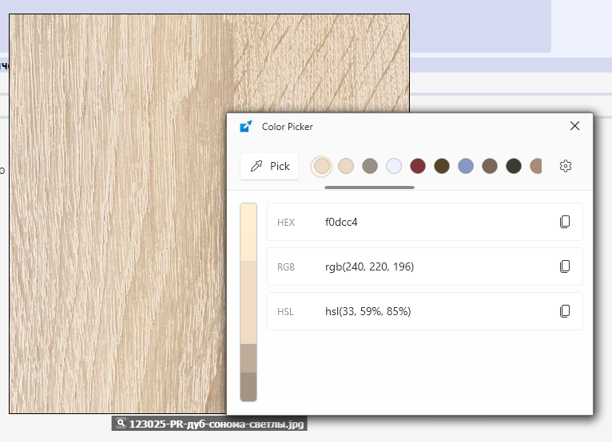Select the dark red history swatch
The width and height of the screenshot is (612, 442).
click(418, 166)
